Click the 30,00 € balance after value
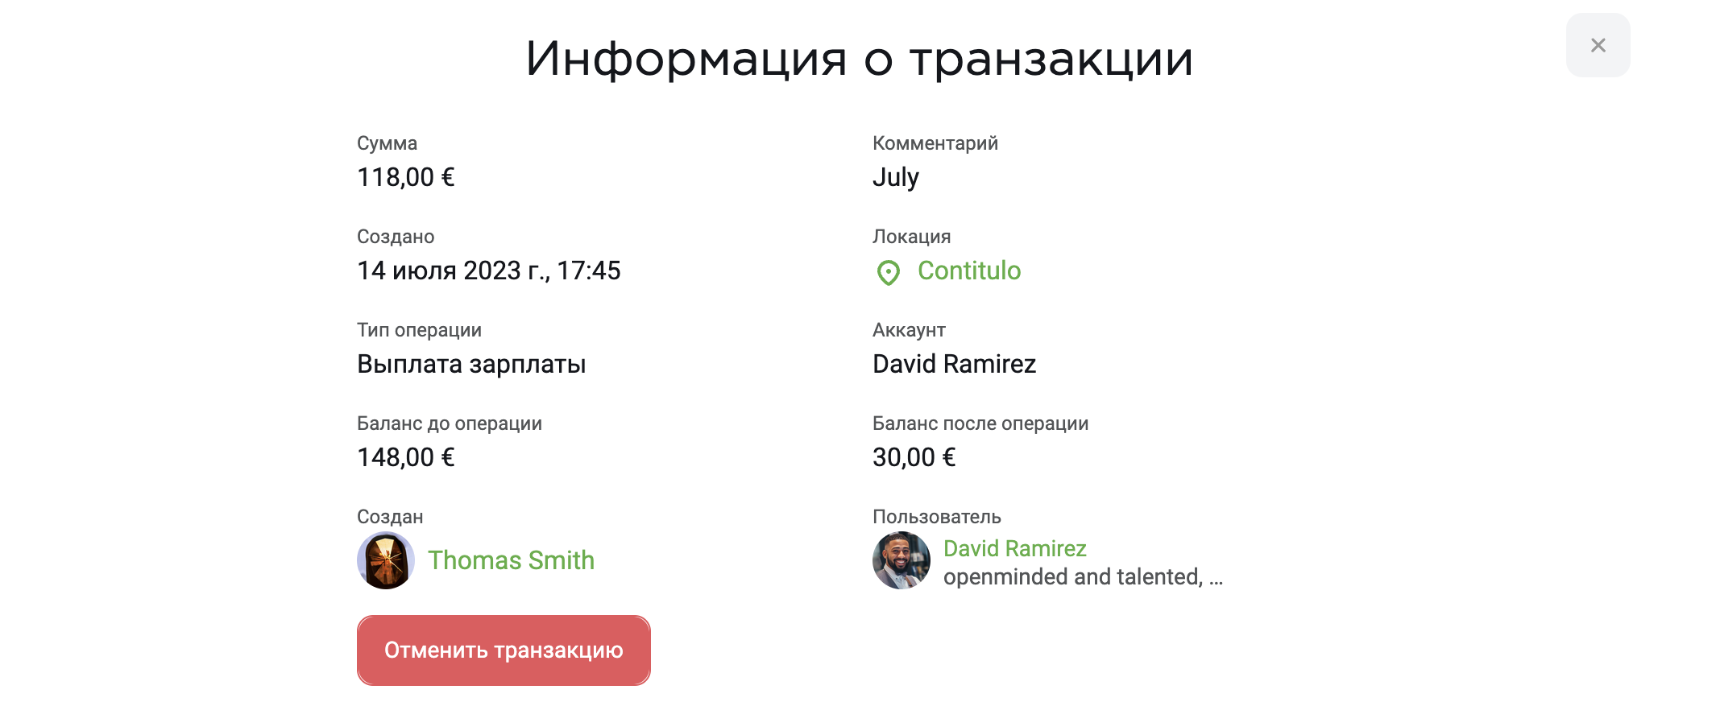Image resolution: width=1716 pixels, height=702 pixels. pos(914,457)
